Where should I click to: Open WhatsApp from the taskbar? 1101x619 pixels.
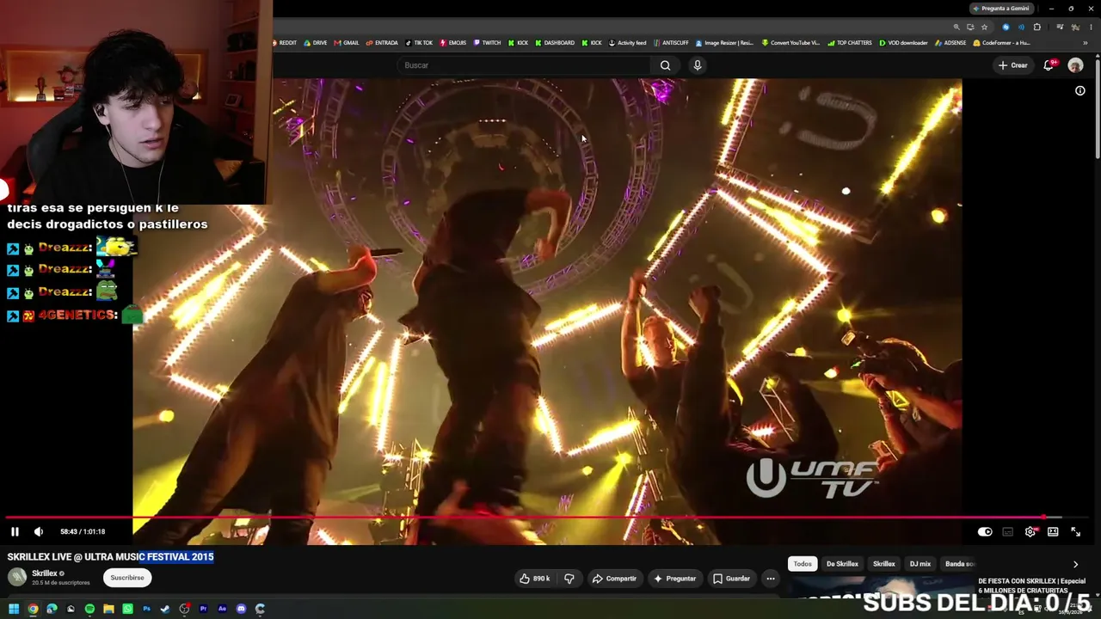127,610
